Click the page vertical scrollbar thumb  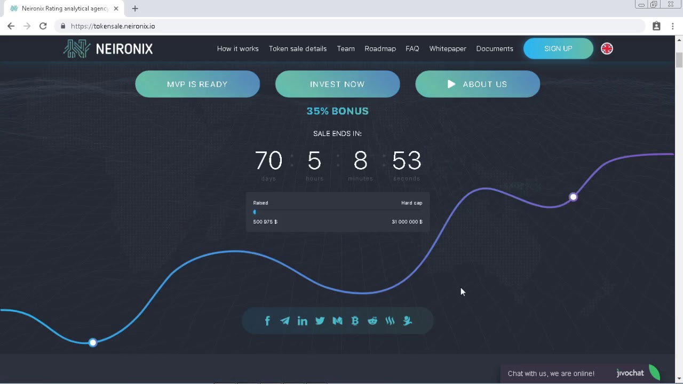click(679, 60)
